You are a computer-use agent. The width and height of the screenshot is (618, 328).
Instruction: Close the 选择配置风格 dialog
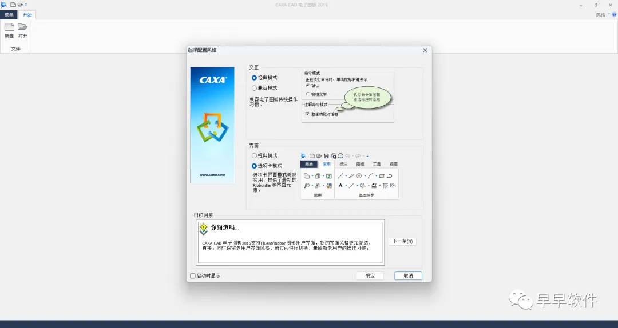tap(425, 50)
